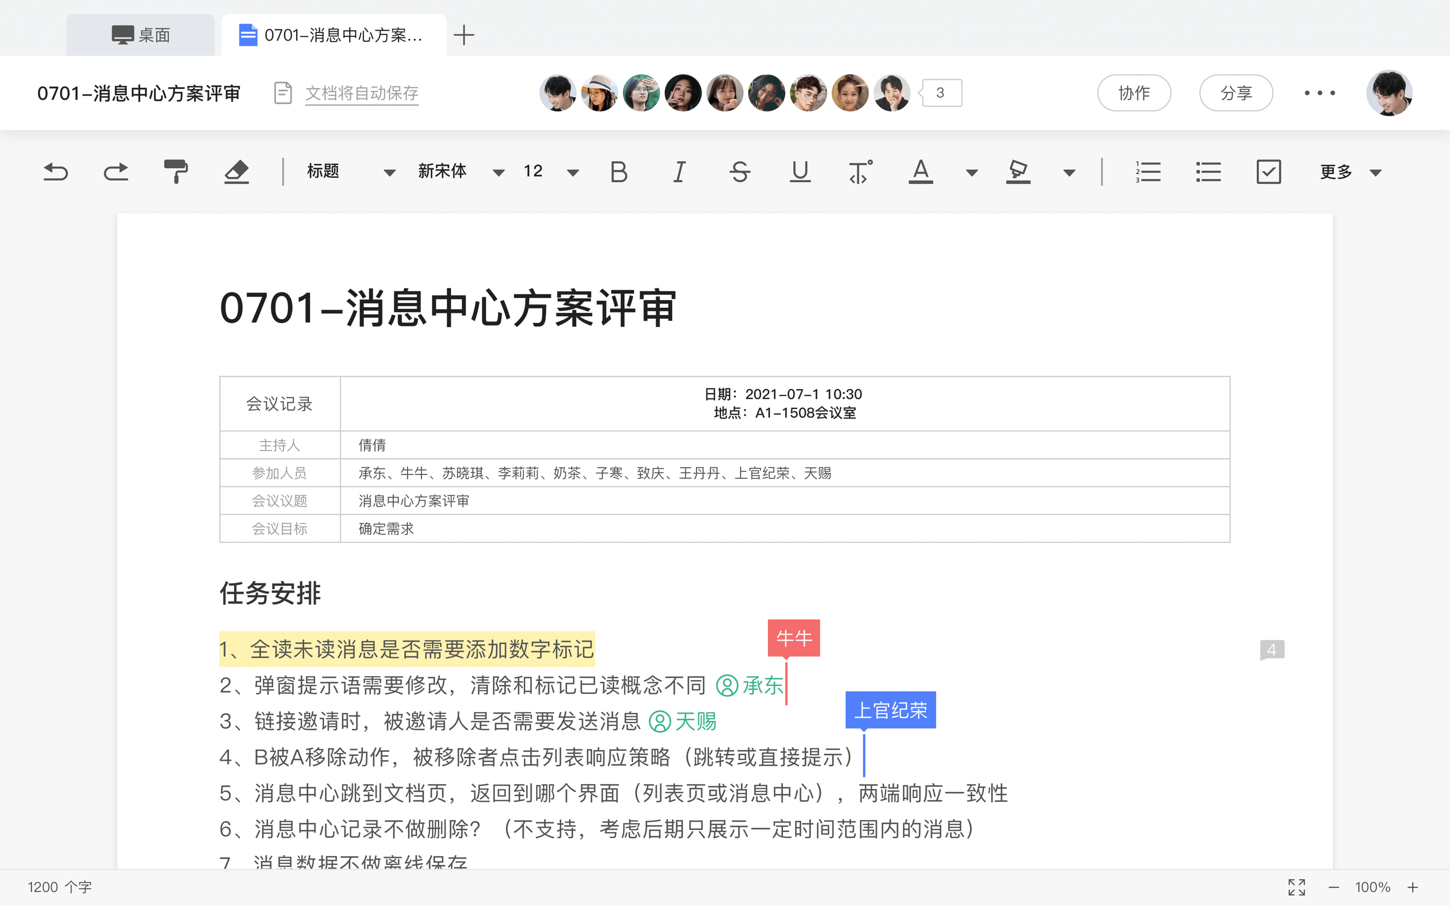
Task: Select the format painter tool
Action: click(x=176, y=172)
